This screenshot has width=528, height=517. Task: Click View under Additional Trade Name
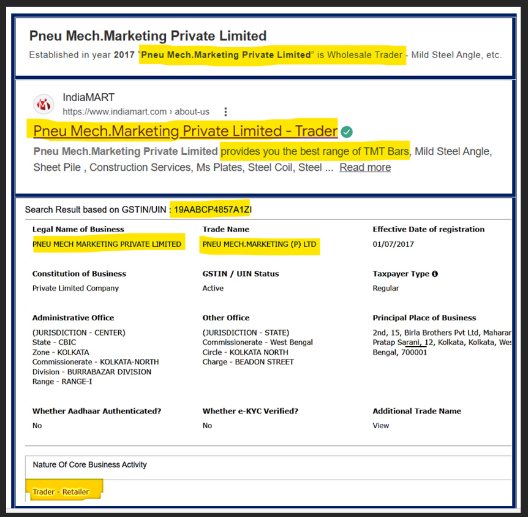click(380, 425)
